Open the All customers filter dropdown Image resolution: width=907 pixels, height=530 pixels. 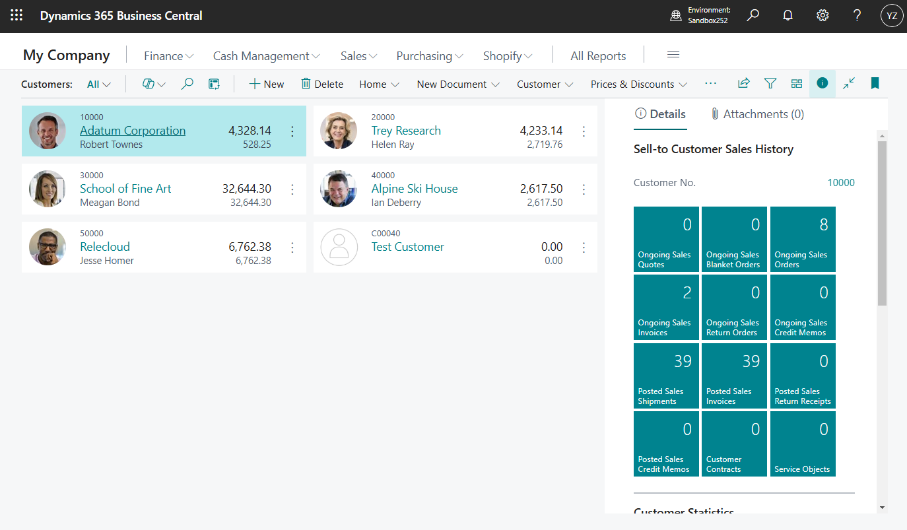click(96, 84)
